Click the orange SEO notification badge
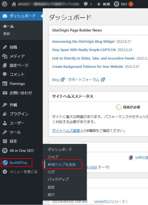The height and width of the screenshot is (205, 148). pos(131,4)
